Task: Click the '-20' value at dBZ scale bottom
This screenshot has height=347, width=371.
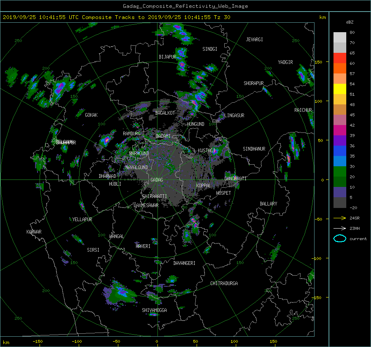Action: tap(353, 208)
